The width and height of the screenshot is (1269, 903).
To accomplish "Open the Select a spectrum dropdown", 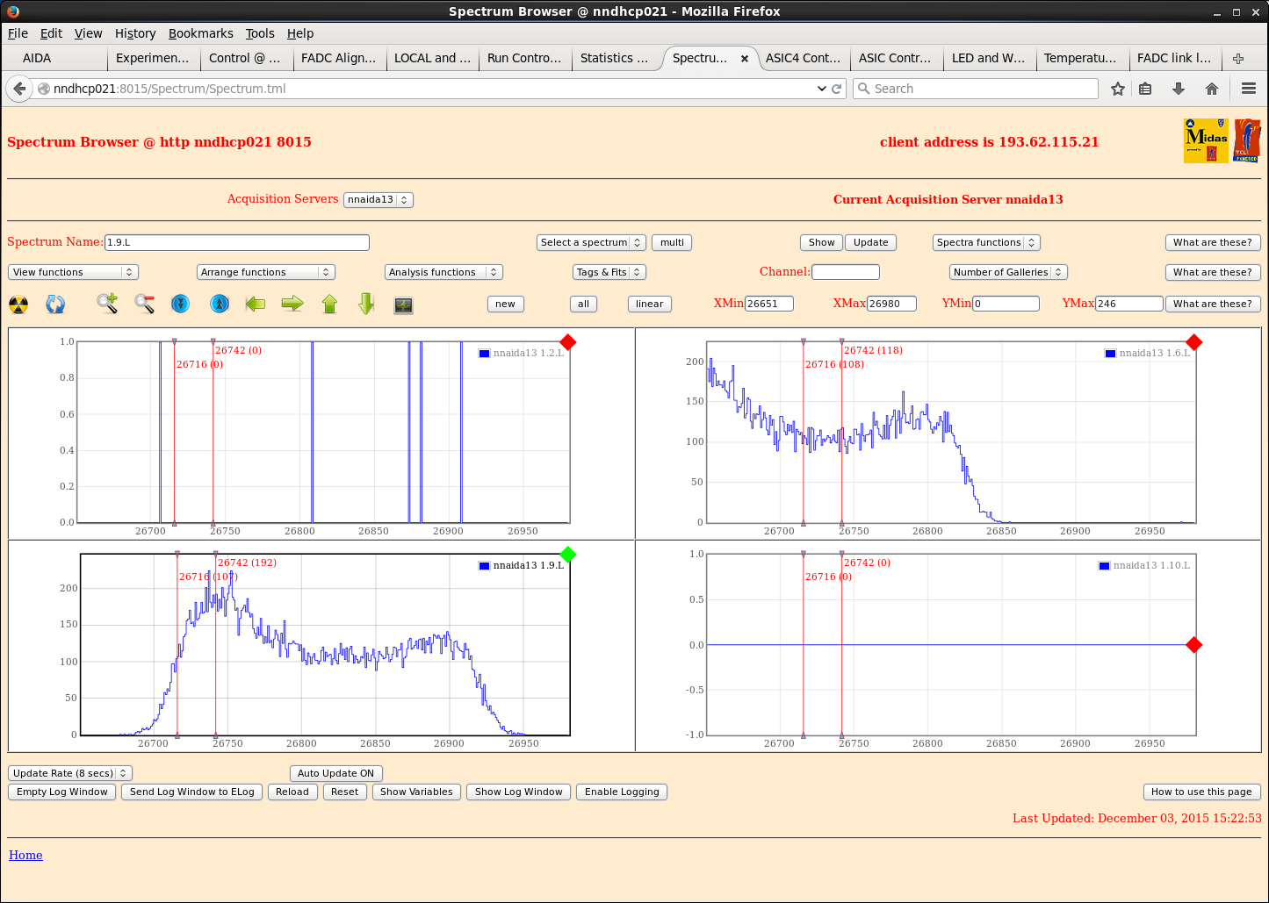I will click(591, 242).
